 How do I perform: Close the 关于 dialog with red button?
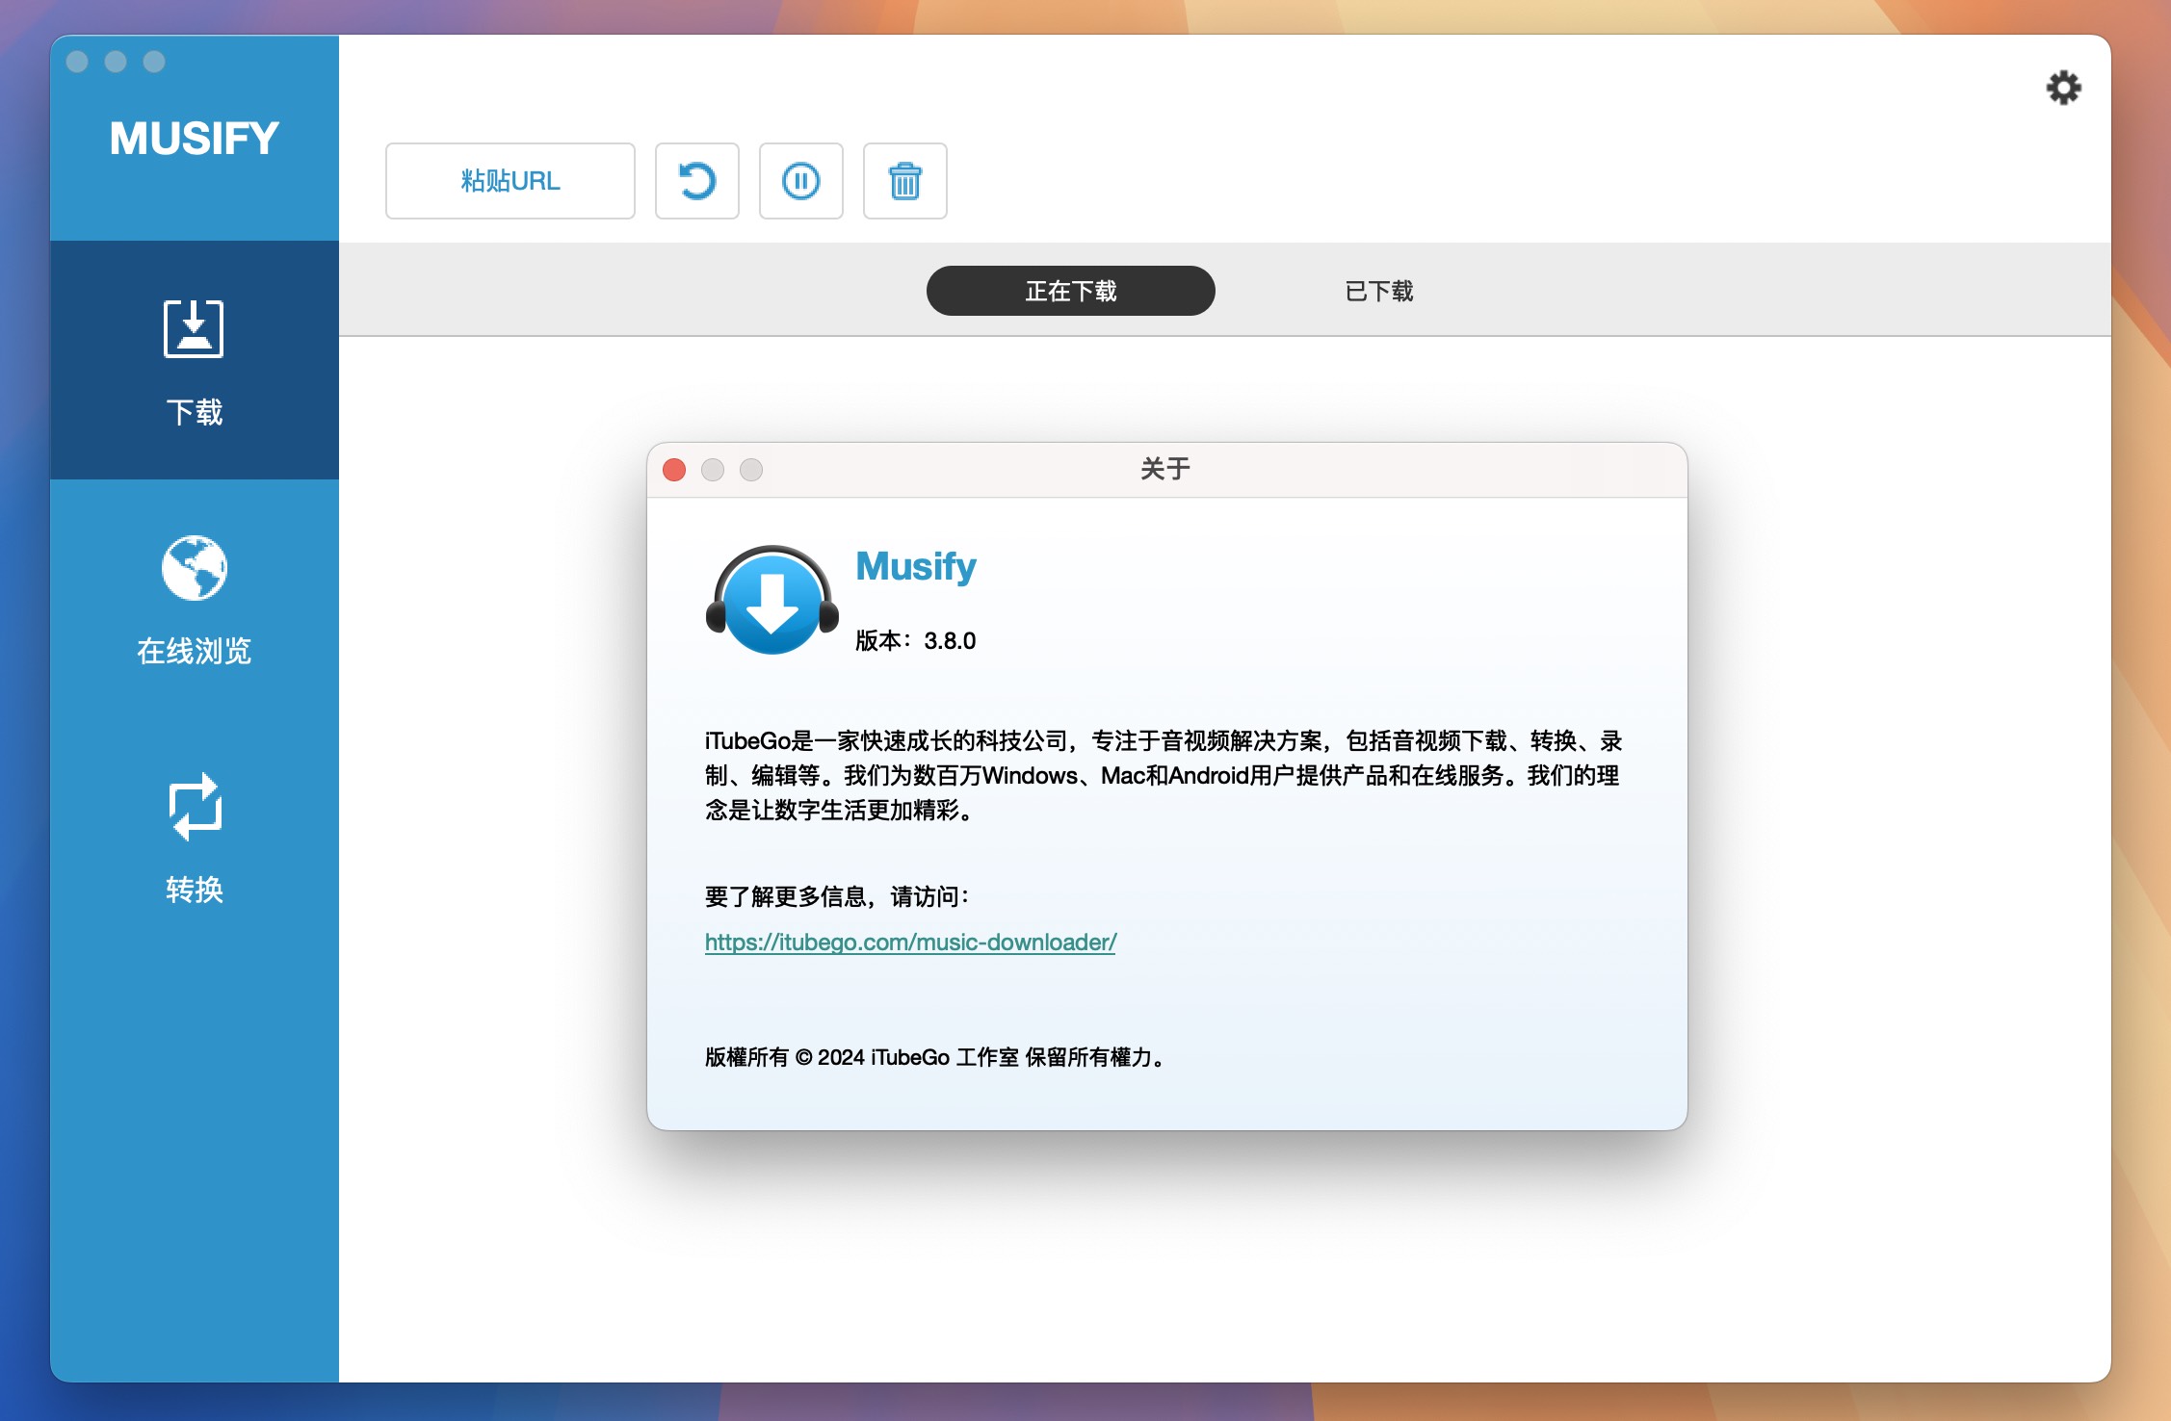[x=674, y=470]
